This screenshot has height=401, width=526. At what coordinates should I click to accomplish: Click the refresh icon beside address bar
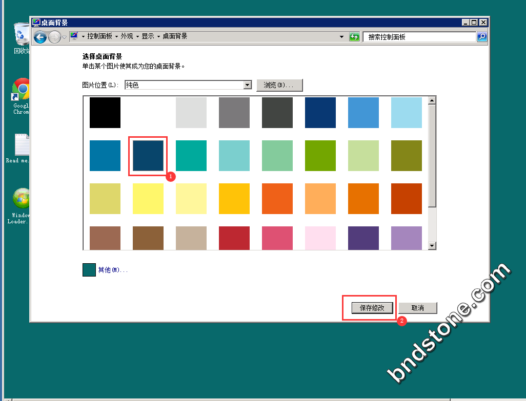(354, 37)
